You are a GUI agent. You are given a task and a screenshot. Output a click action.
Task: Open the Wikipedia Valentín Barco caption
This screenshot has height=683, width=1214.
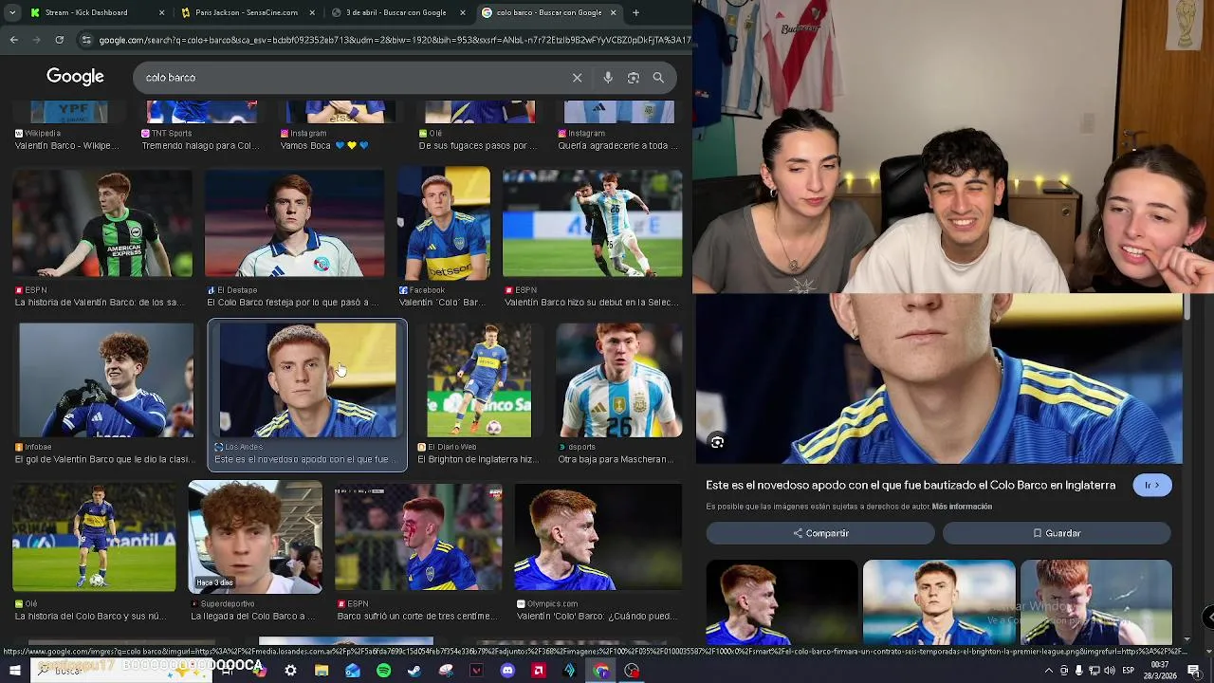66,146
